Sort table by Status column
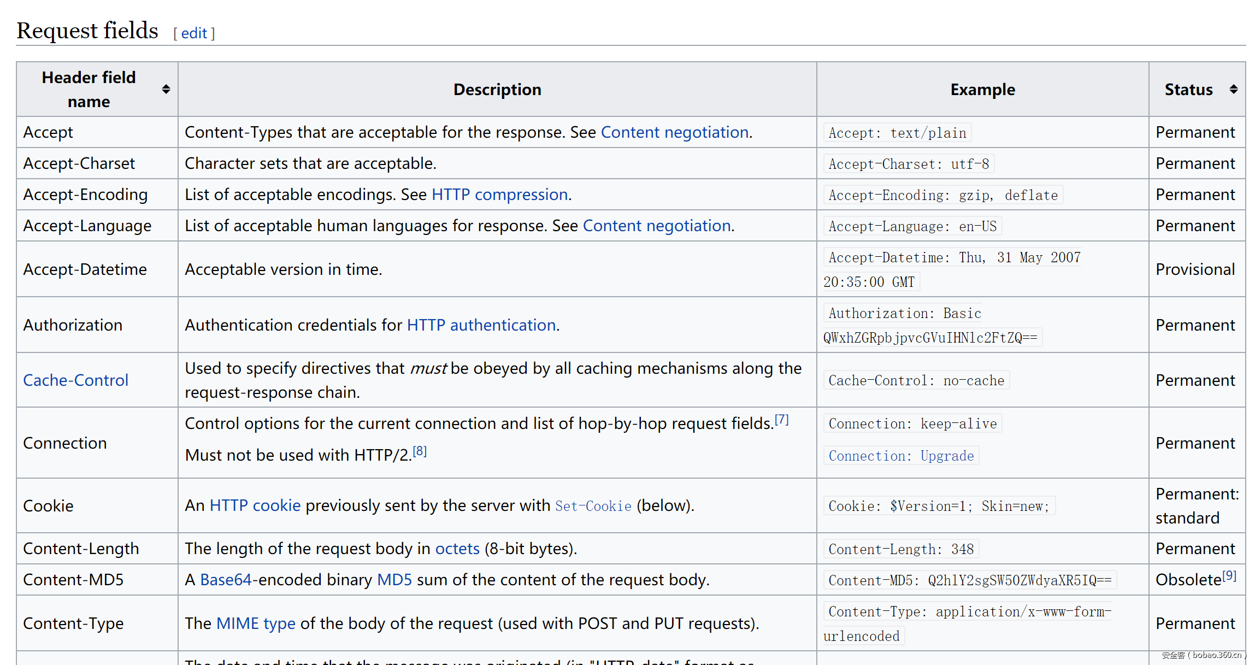This screenshot has height=665, width=1255. pos(1234,89)
